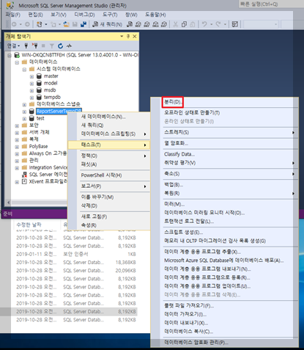
Task: Click the Undo arrow icon in the toolbar
Action: (204, 24)
